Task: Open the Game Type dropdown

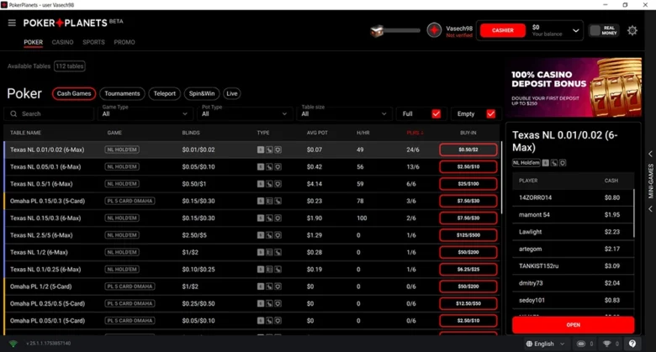Action: 145,113
